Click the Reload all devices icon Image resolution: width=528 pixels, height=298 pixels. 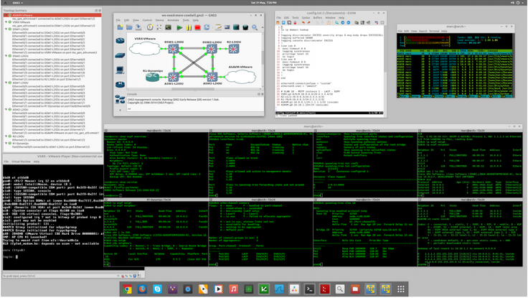point(207,28)
